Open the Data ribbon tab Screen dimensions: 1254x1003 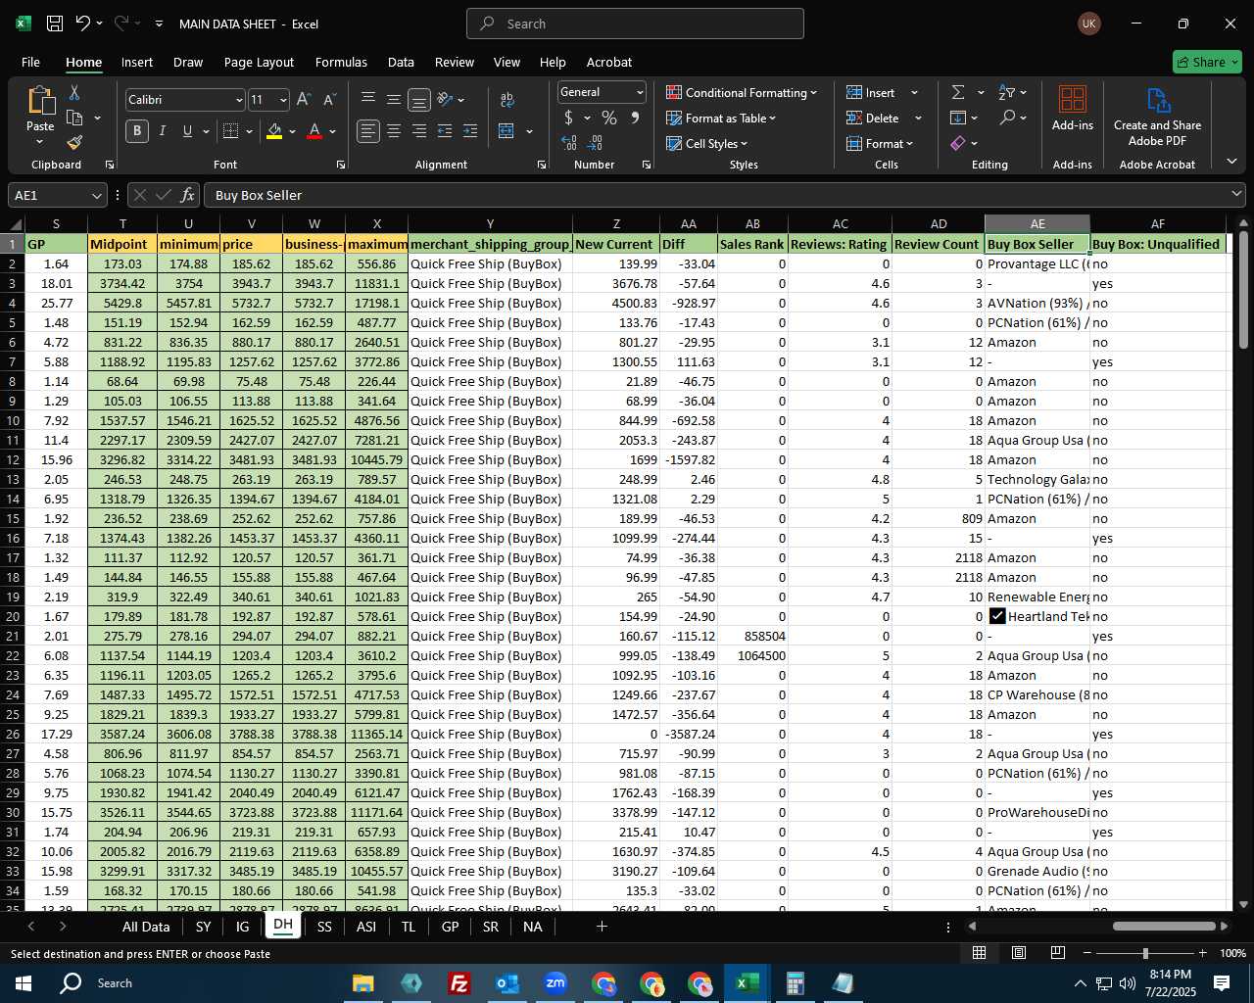tap(401, 62)
